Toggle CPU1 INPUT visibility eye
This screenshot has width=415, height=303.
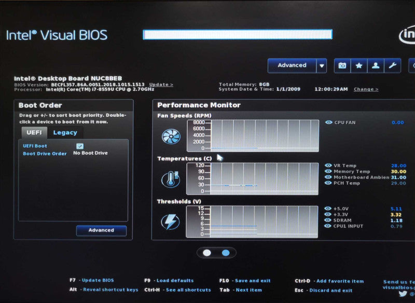click(328, 226)
